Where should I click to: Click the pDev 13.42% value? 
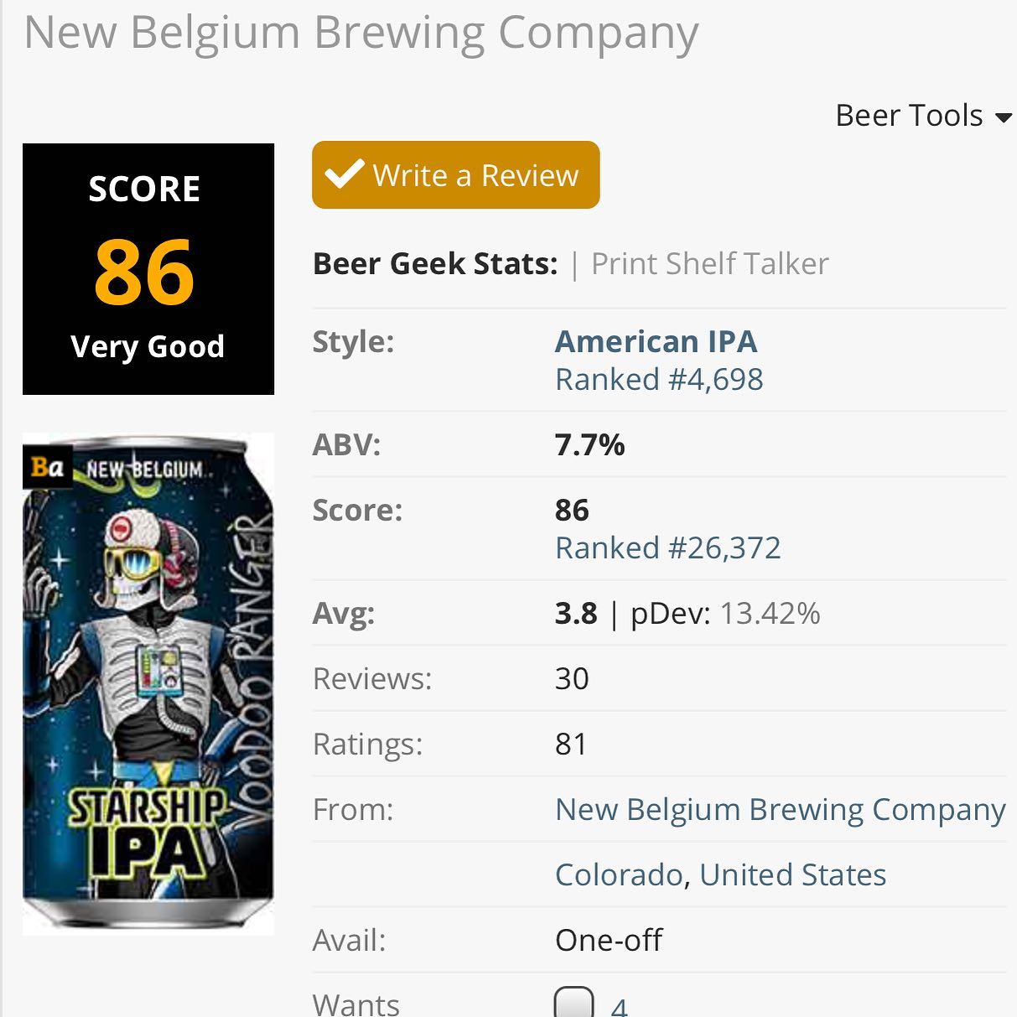(770, 613)
